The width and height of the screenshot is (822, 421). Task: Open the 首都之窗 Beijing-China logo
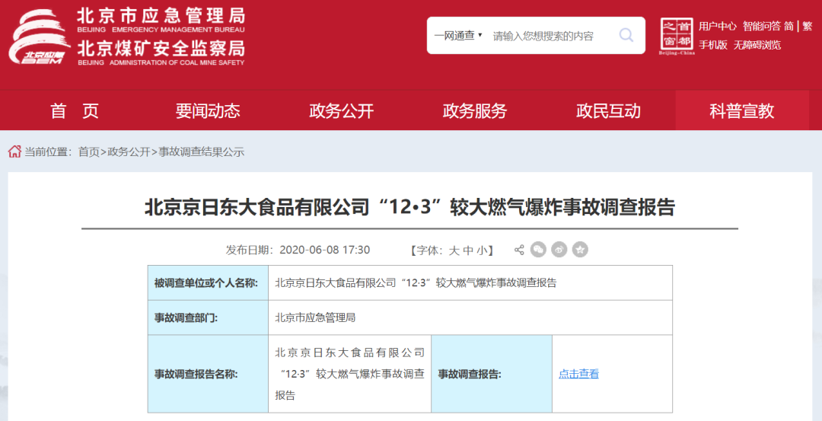click(677, 37)
